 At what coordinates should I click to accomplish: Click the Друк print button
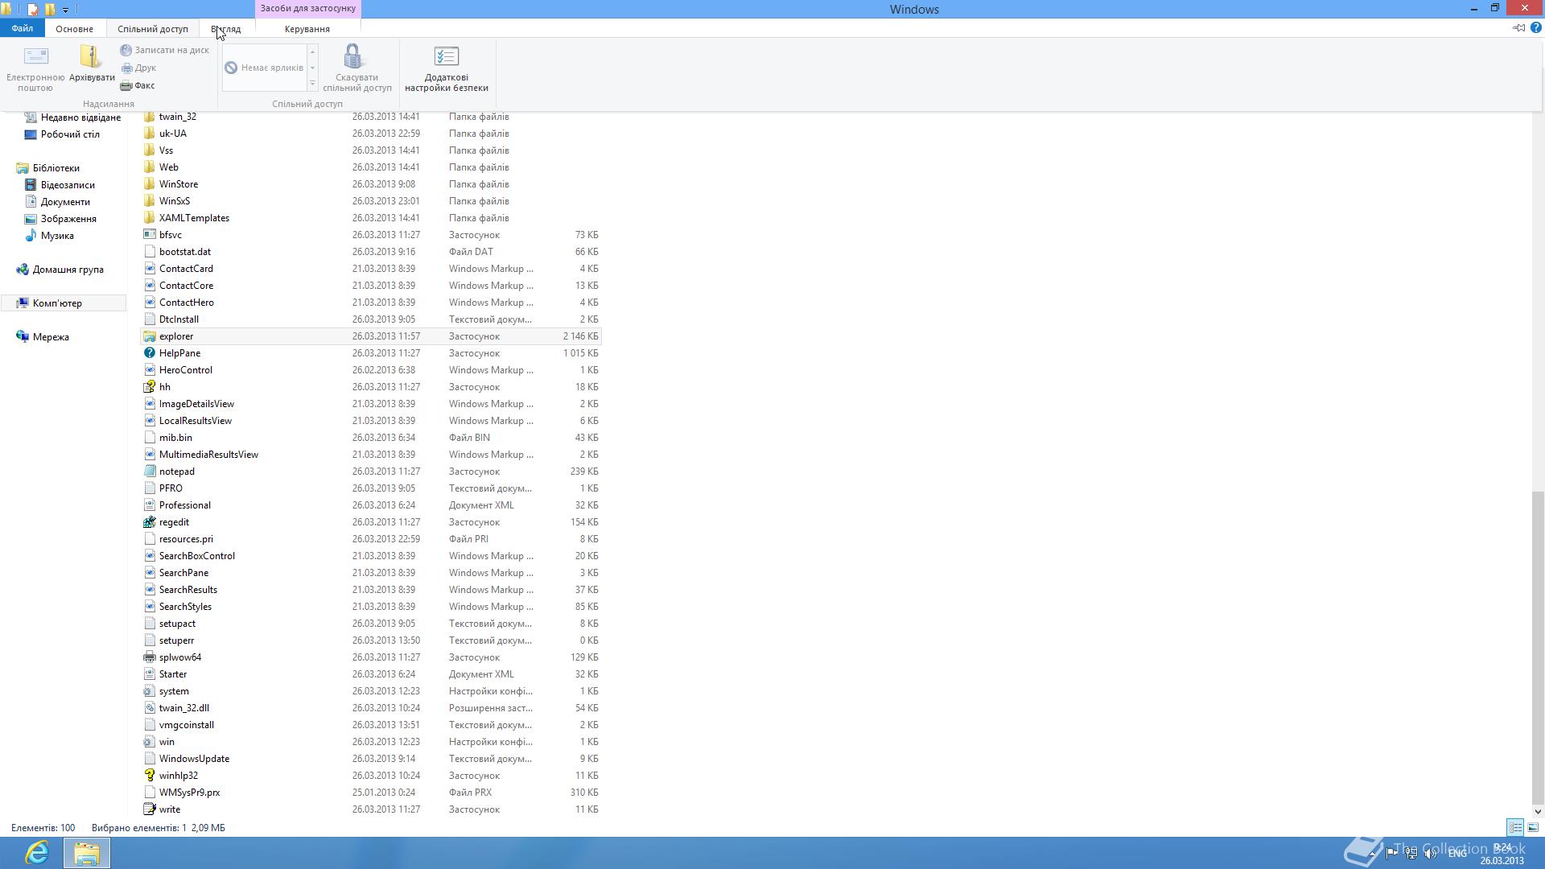point(138,68)
